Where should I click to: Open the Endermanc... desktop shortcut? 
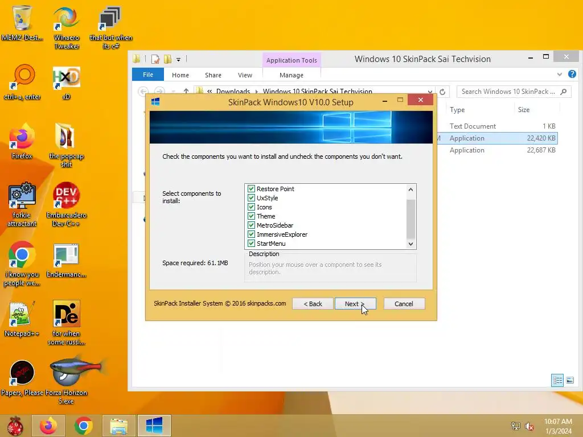tap(66, 260)
